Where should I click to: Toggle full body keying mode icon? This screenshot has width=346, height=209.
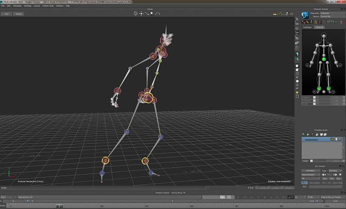(316, 22)
